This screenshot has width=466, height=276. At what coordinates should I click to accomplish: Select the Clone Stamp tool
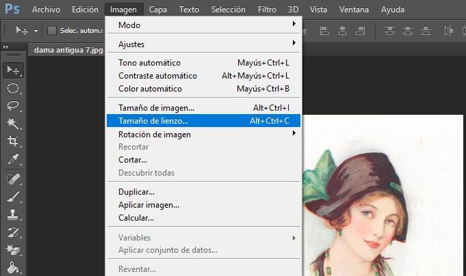13,215
